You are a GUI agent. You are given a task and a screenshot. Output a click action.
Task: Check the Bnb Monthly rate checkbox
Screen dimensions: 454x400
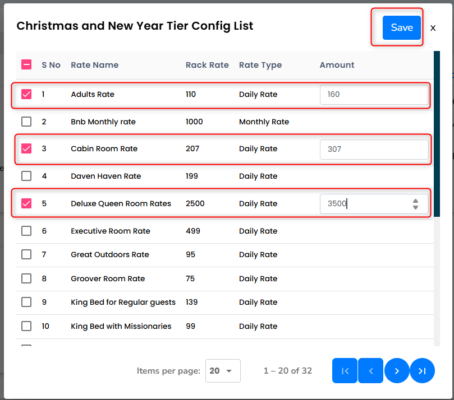(x=26, y=122)
